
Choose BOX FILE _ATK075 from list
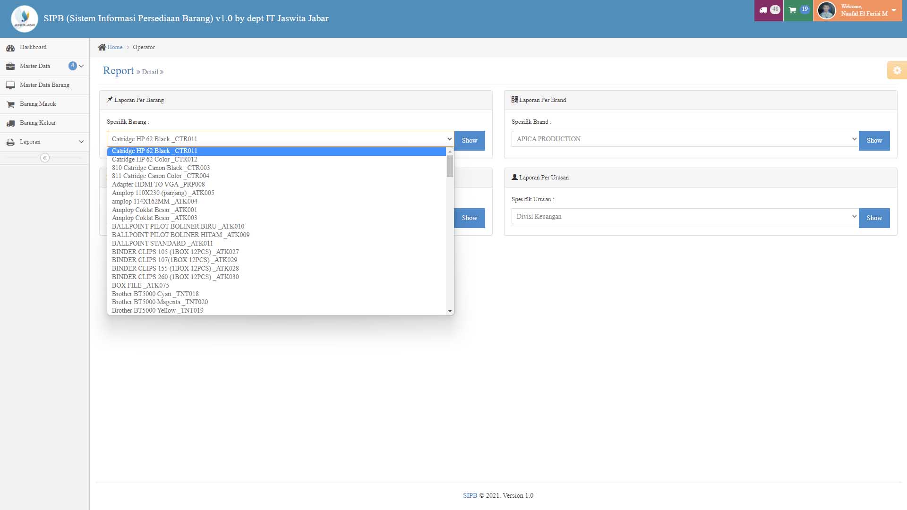140,285
